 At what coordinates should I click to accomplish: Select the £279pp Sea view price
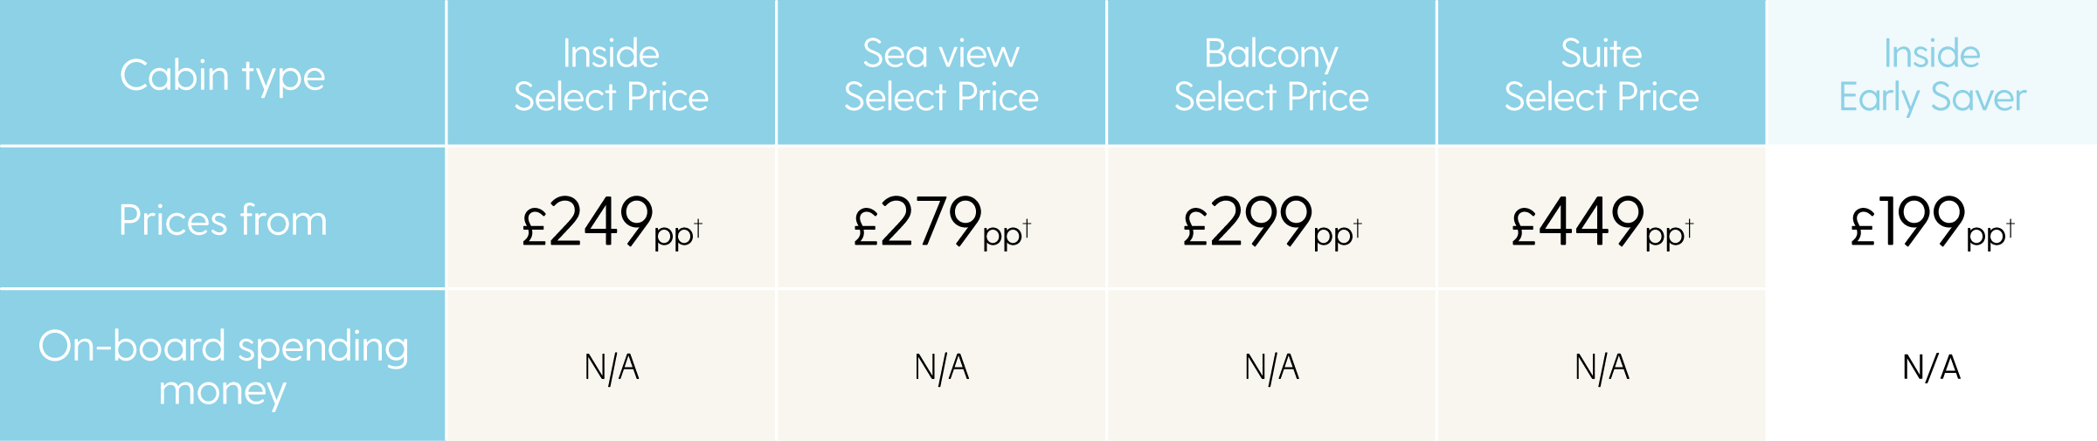(941, 223)
